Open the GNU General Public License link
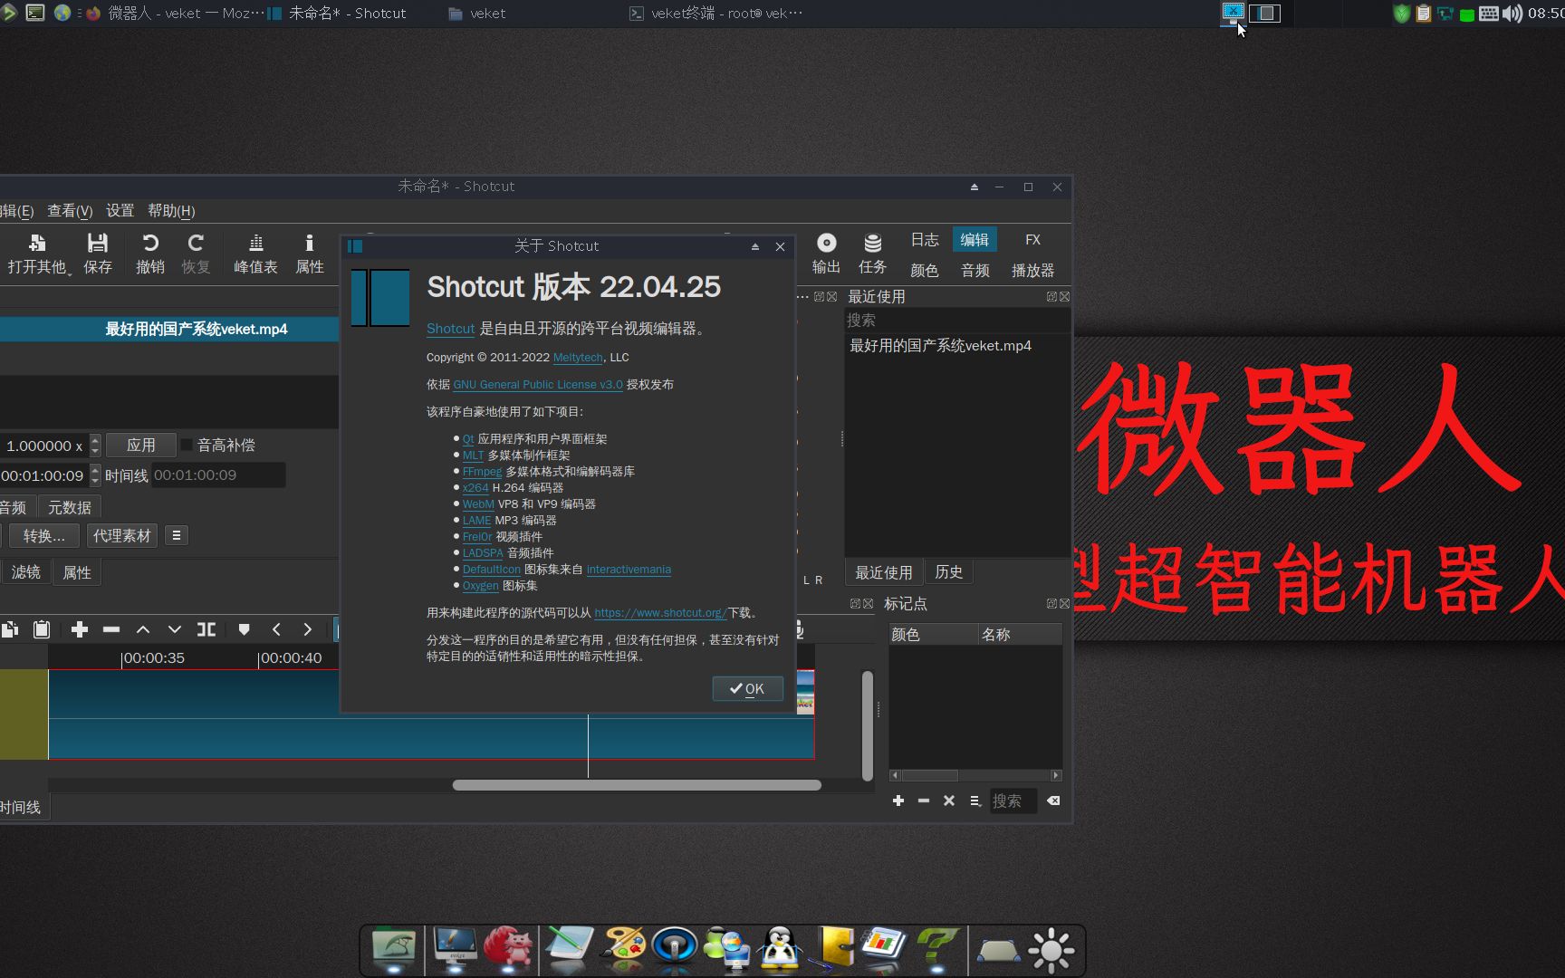The image size is (1565, 978). pos(538,385)
